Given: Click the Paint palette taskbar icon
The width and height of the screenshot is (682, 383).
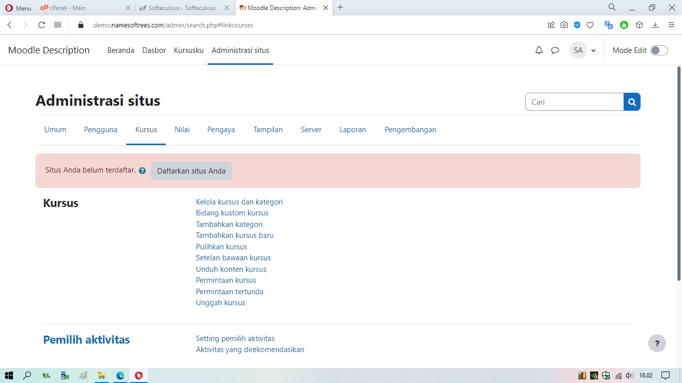Looking at the screenshot, I should (x=83, y=376).
